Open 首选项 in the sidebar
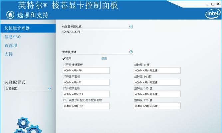 tap(11, 46)
